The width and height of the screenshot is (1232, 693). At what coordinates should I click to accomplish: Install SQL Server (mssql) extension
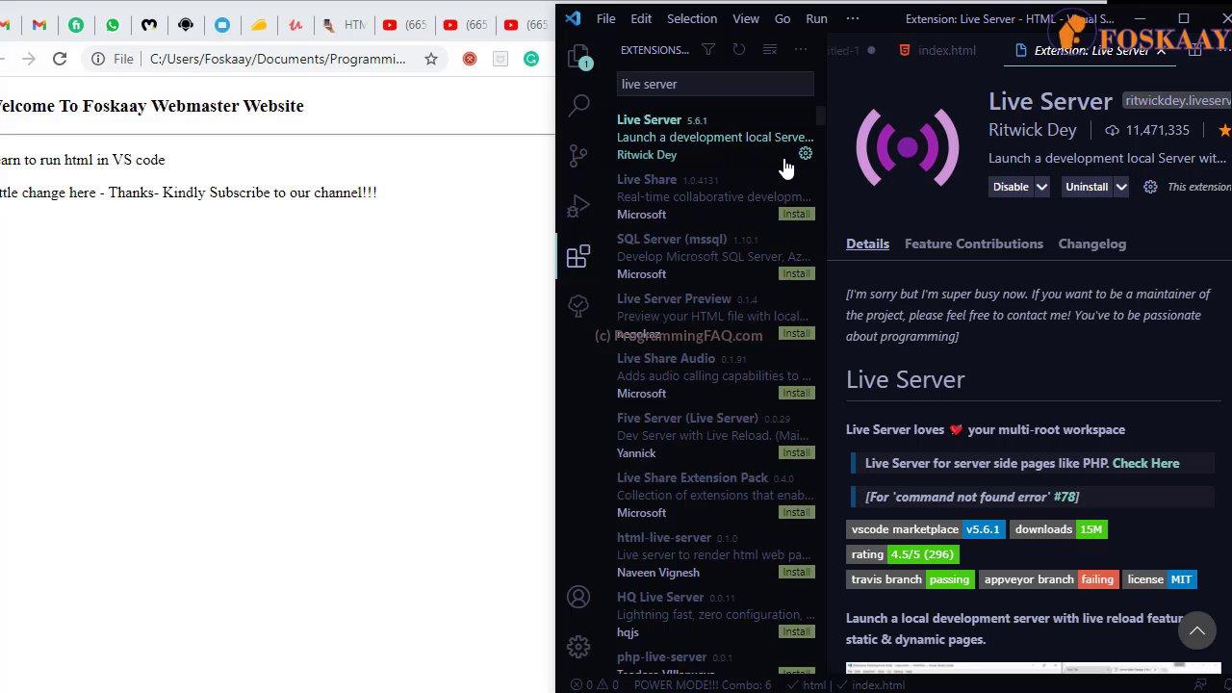(x=796, y=273)
